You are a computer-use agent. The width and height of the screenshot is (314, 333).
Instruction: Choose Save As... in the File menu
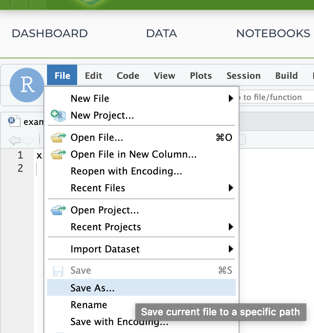coord(141,287)
